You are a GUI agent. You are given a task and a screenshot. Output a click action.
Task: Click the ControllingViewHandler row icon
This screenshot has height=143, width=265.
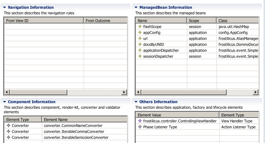(140, 121)
